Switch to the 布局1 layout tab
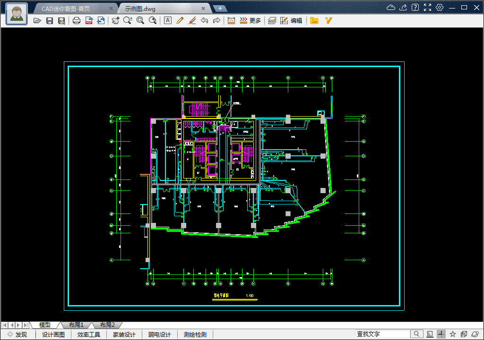484x340 pixels. coord(76,325)
